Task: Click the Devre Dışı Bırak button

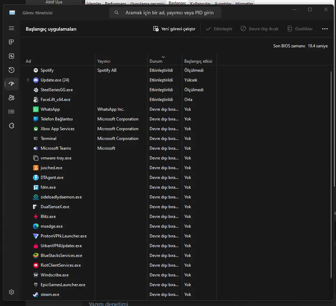Action: point(259,29)
